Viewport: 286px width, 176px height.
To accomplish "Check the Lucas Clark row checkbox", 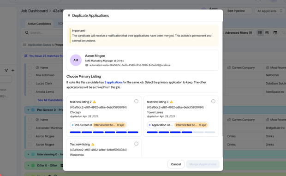I will click(30, 84).
